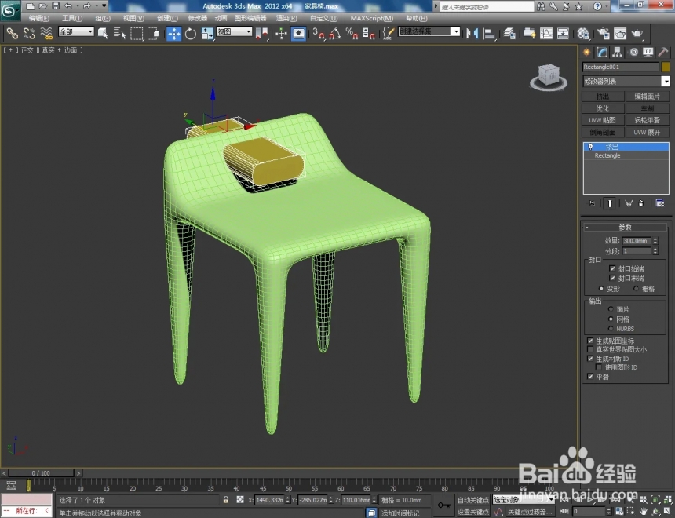Switch to the Create command panel tab
The image size is (675, 518).
click(586, 52)
